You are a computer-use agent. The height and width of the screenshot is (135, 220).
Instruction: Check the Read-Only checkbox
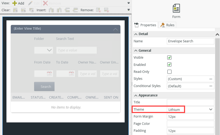tap(169, 72)
